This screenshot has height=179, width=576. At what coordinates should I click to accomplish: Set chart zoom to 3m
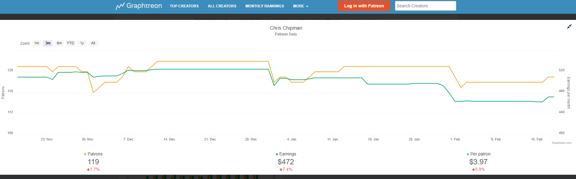[x=48, y=43]
